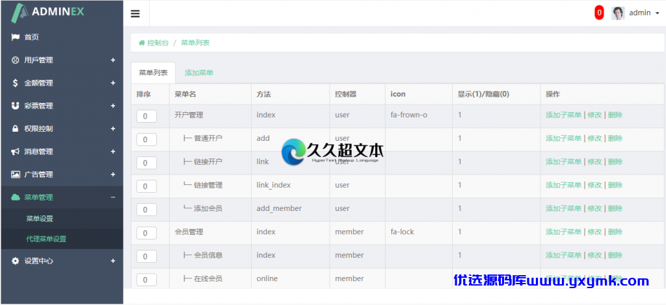Click 删除 in the 开户管理 row
This screenshot has height=305, width=666.
615,116
